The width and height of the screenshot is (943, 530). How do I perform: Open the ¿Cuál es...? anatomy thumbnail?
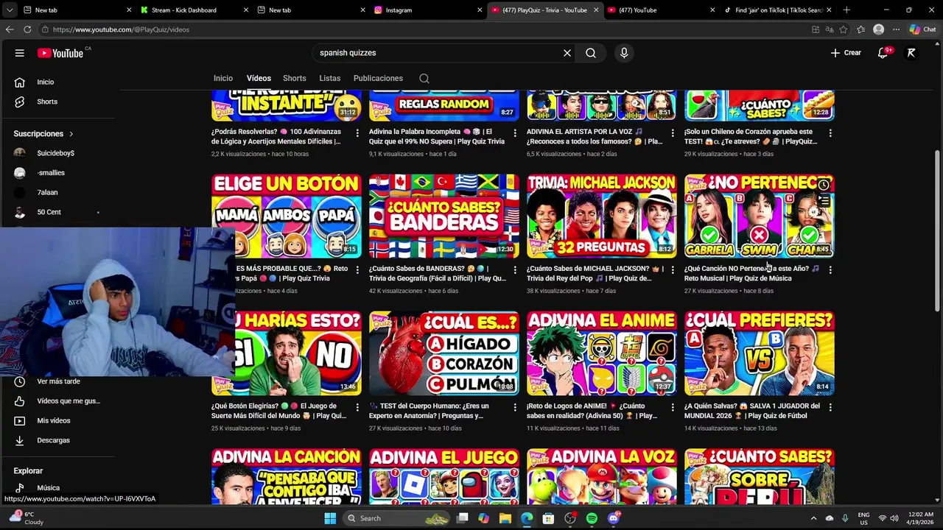(x=444, y=353)
